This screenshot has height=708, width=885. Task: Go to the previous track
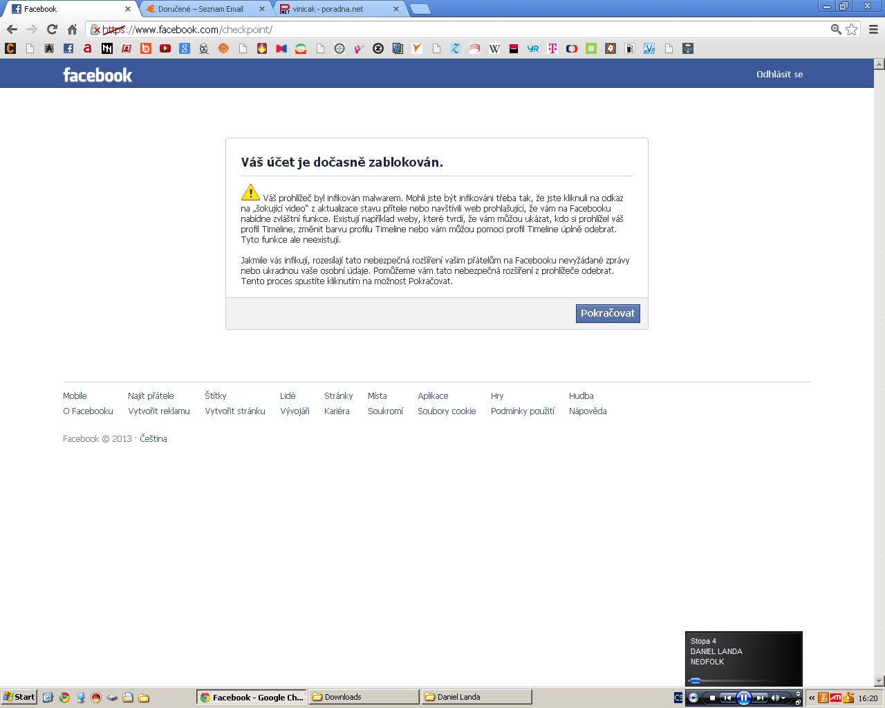pyautogui.click(x=727, y=698)
